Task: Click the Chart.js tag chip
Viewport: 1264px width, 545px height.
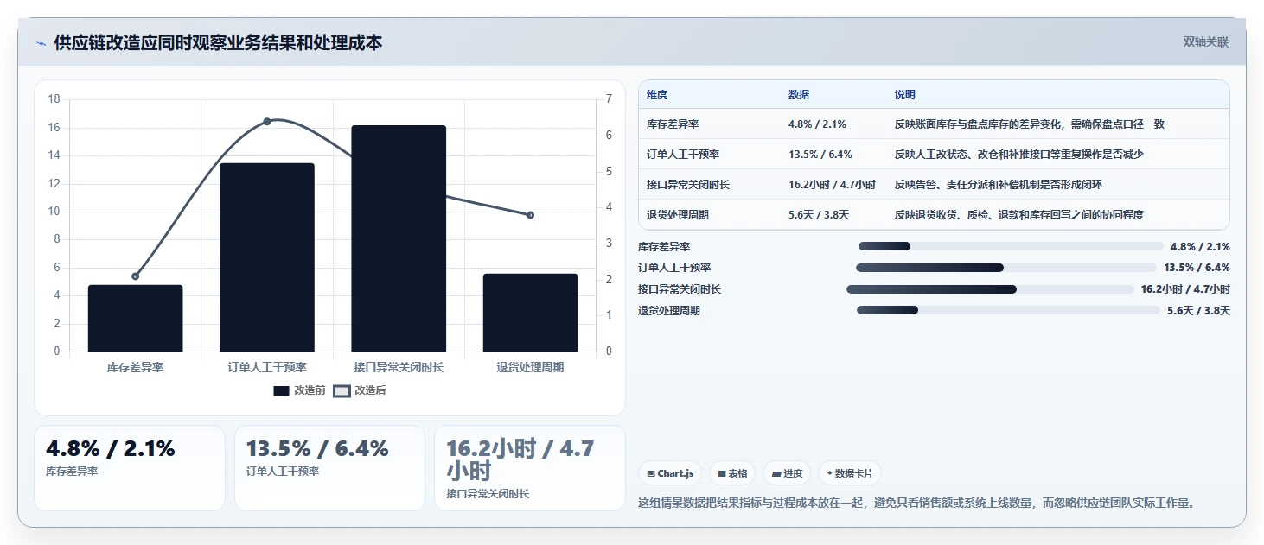Action: (x=670, y=473)
